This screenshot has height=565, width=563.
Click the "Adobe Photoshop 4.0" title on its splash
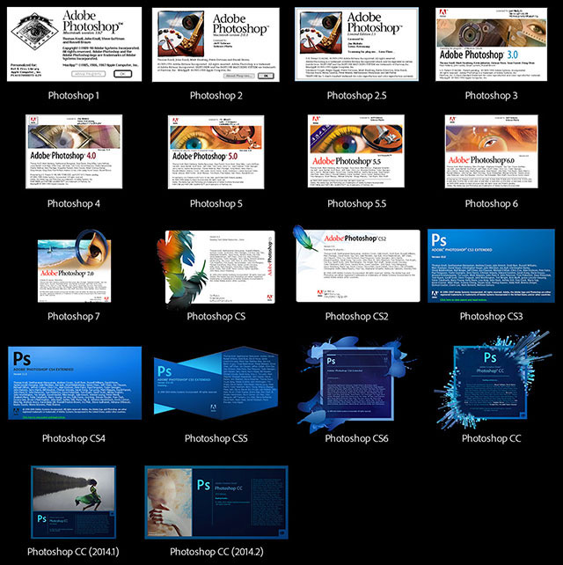(63, 155)
